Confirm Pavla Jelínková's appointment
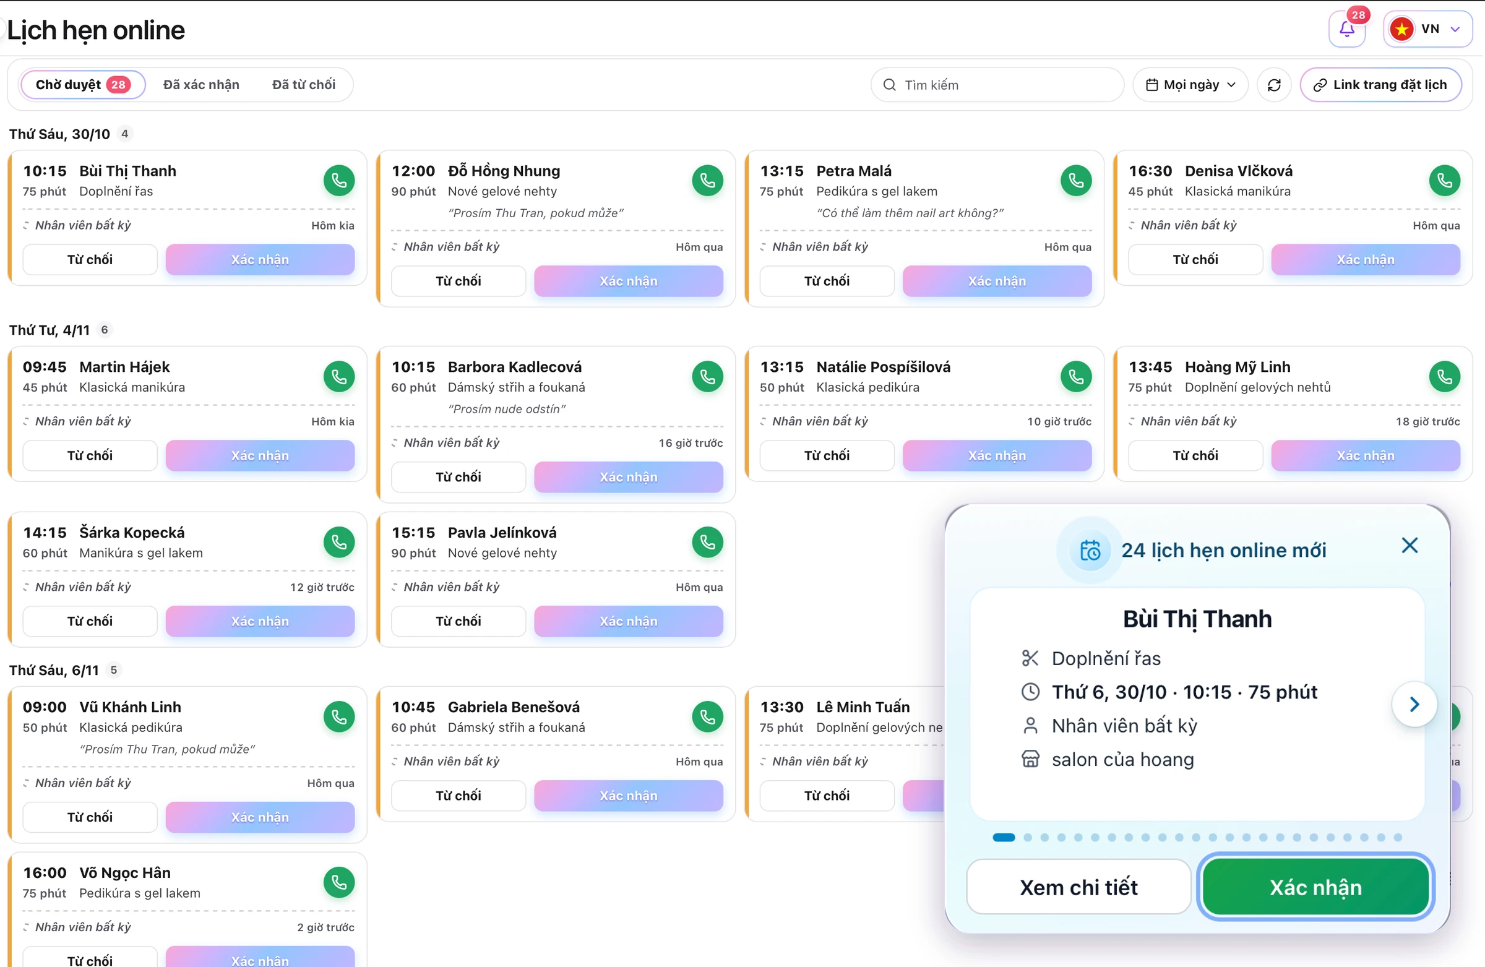Image resolution: width=1485 pixels, height=967 pixels. (x=628, y=621)
